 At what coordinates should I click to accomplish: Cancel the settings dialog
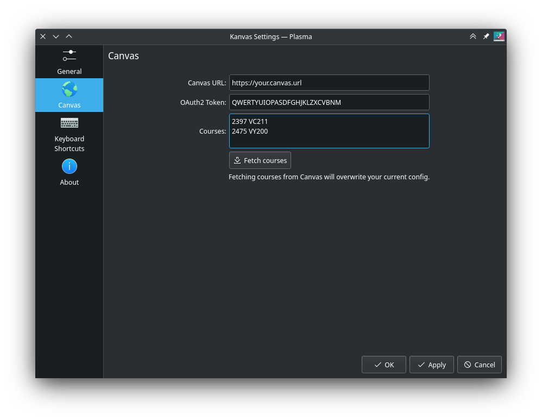click(x=480, y=365)
